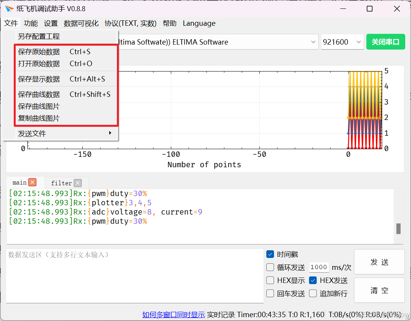Click the green 关闭串口 button
The width and height of the screenshot is (411, 321).
pos(386,42)
